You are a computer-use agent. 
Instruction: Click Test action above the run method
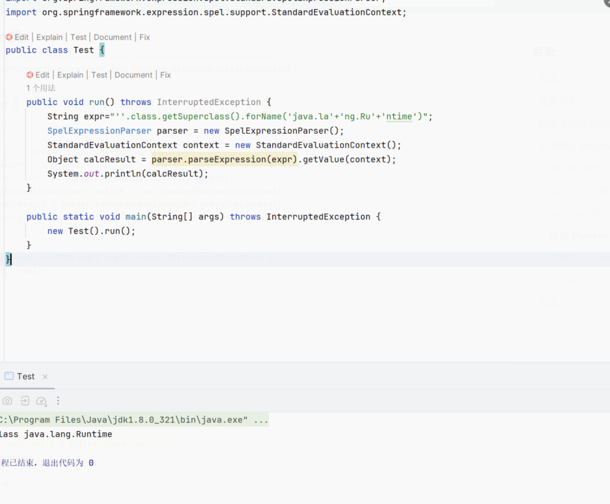coord(99,75)
